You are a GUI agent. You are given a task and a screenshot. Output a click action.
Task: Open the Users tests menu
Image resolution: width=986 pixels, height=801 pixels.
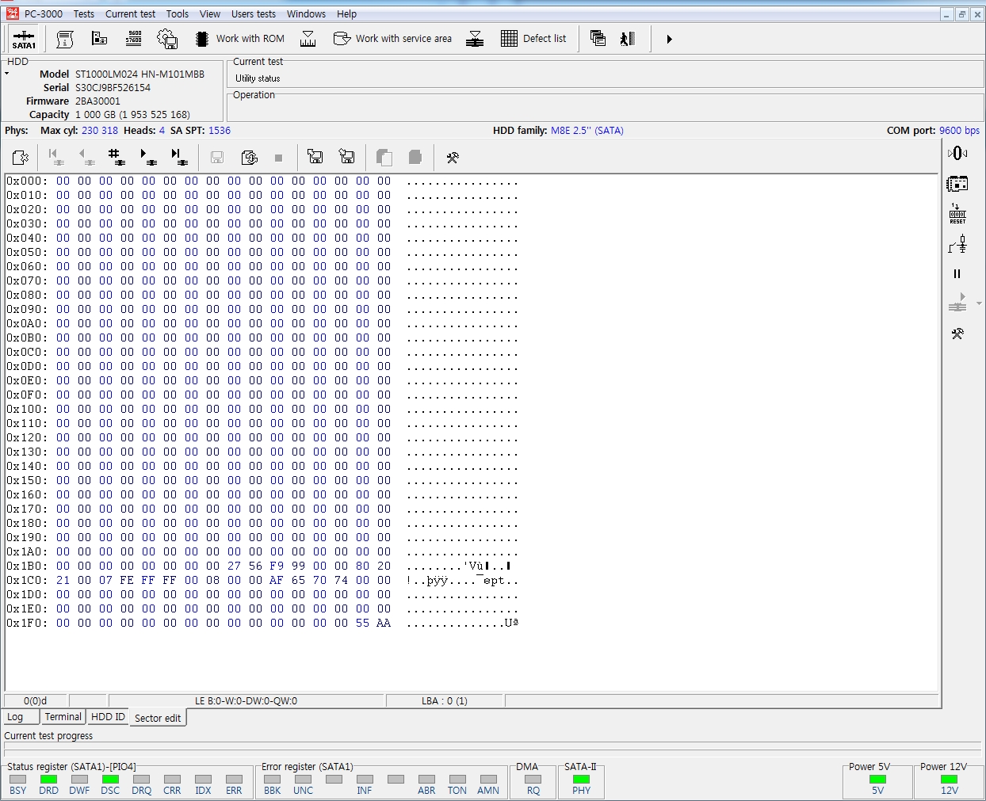pyautogui.click(x=253, y=13)
